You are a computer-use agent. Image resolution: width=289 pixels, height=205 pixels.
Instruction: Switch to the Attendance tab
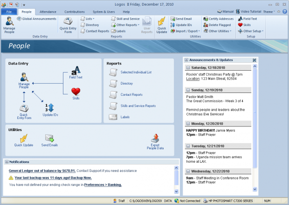click(48, 11)
